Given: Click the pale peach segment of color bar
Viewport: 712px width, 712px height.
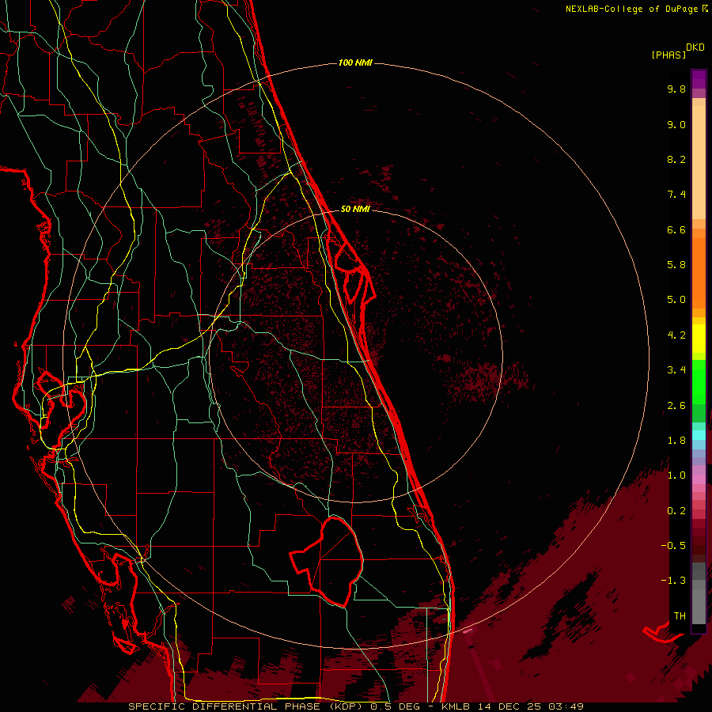Looking at the screenshot, I should pos(699,162).
